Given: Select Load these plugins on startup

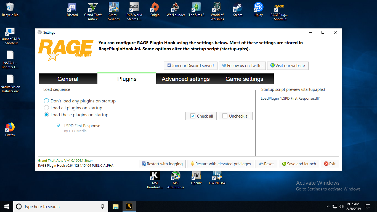Looking at the screenshot, I should (76, 115).
